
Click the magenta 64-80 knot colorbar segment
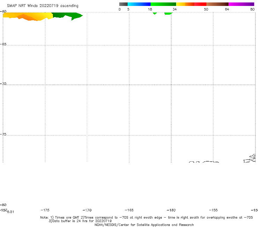(x=241, y=4)
